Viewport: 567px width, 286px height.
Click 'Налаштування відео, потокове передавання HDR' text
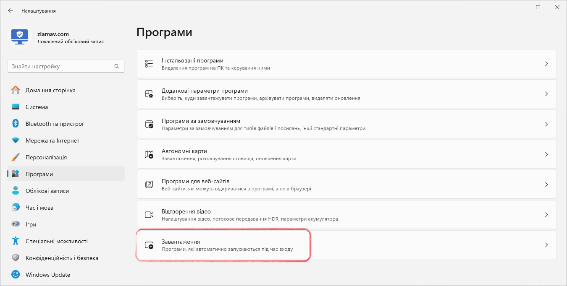point(250,219)
